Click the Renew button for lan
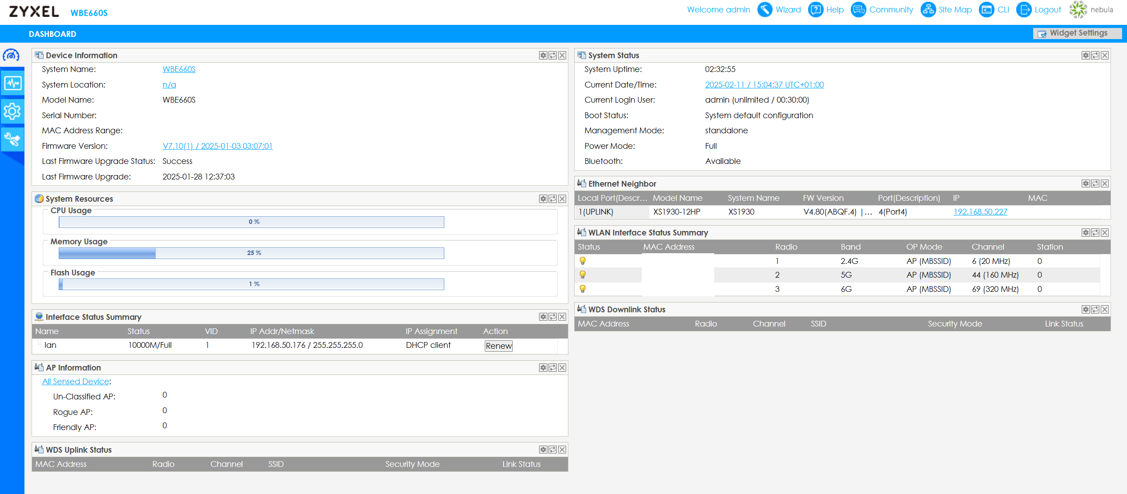Screen dimensions: 1127x494 (499, 346)
